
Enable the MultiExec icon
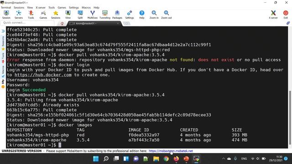coord(93,15)
